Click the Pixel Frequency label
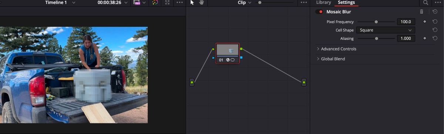Image resolution: width=444 pixels, height=134 pixels. (x=340, y=22)
